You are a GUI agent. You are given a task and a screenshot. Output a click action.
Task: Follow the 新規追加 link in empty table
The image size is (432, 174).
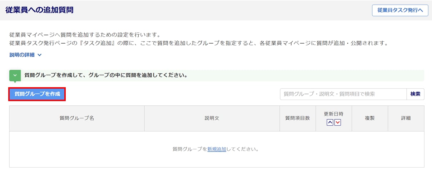point(217,149)
